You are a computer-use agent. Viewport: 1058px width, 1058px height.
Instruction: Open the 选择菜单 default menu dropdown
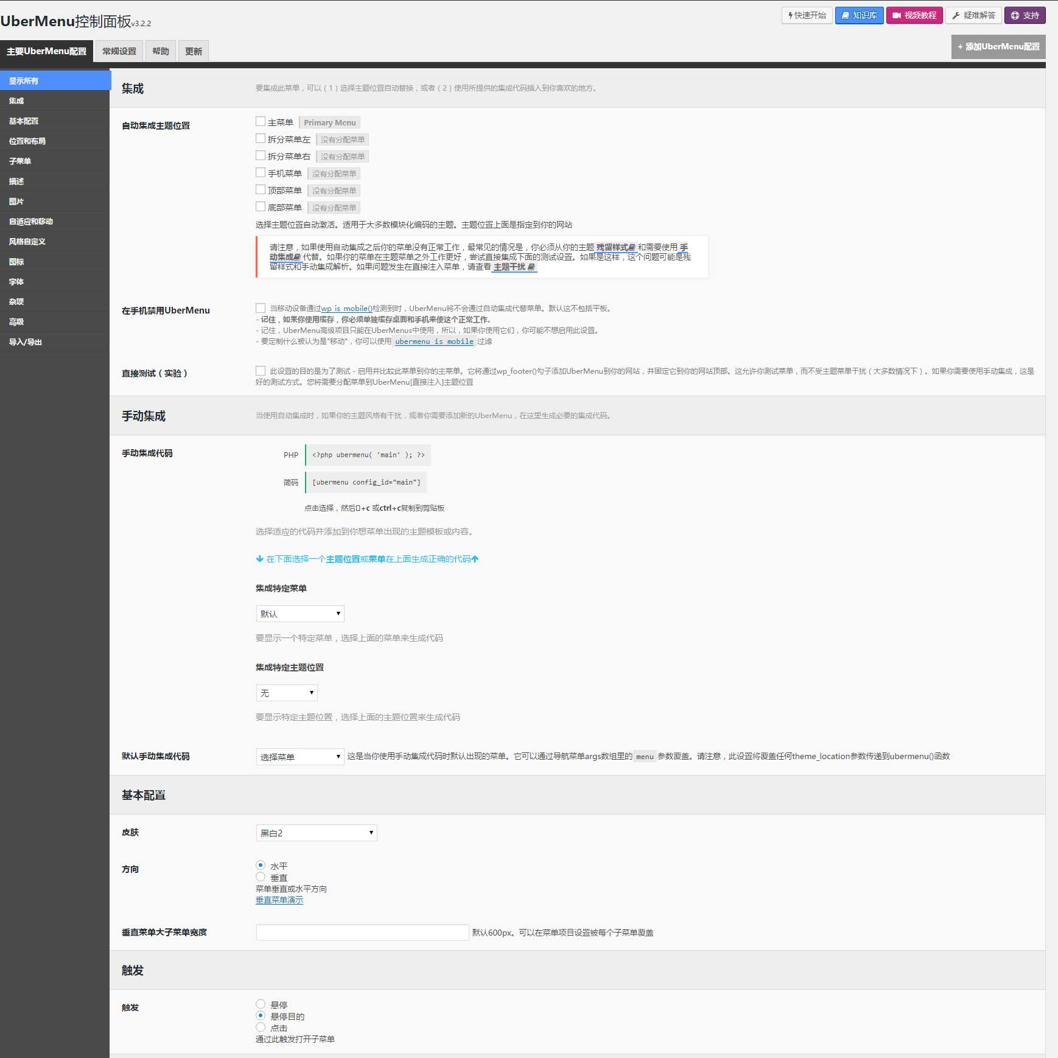pos(300,757)
